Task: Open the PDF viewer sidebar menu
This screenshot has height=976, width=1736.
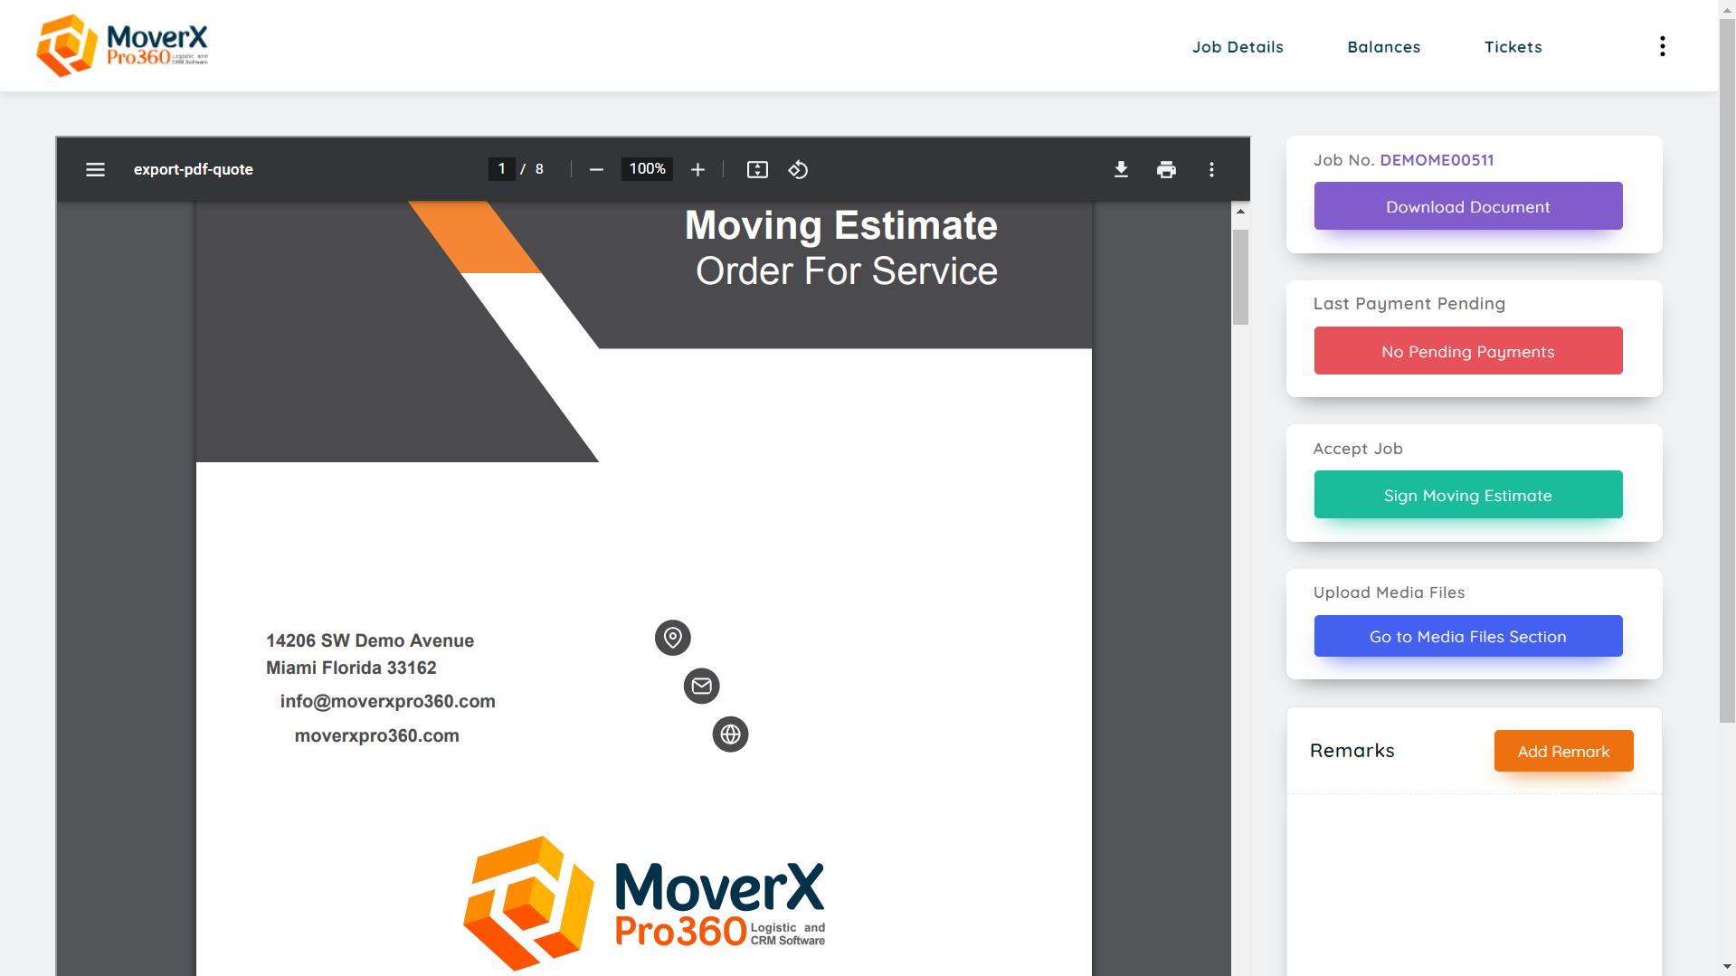Action: pos(94,169)
